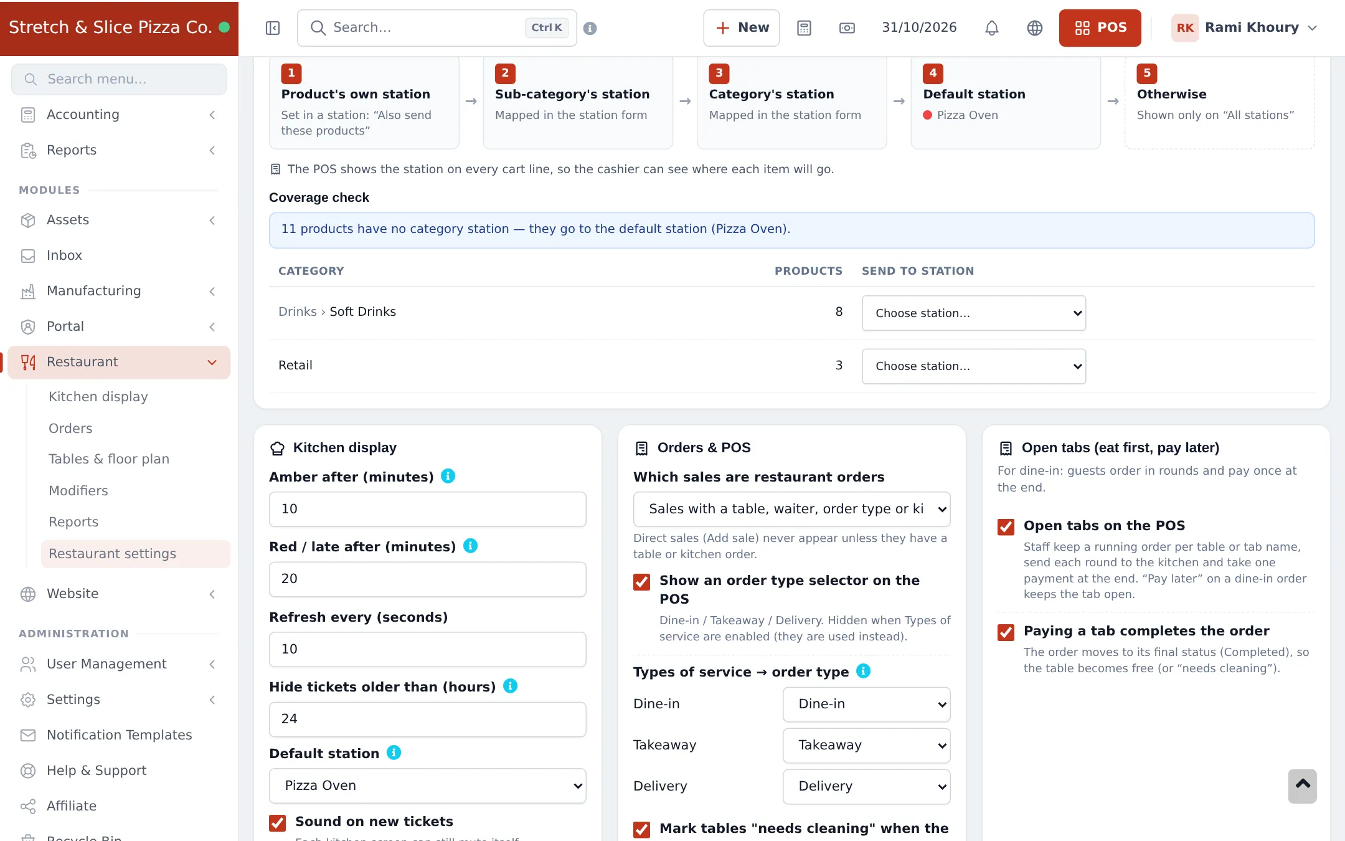Open Orders under Restaurant
1345x841 pixels.
click(x=70, y=429)
